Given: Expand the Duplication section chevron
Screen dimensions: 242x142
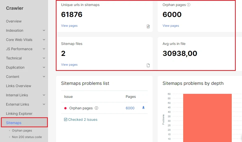Looking at the screenshot, I should pyautogui.click(x=44, y=67).
